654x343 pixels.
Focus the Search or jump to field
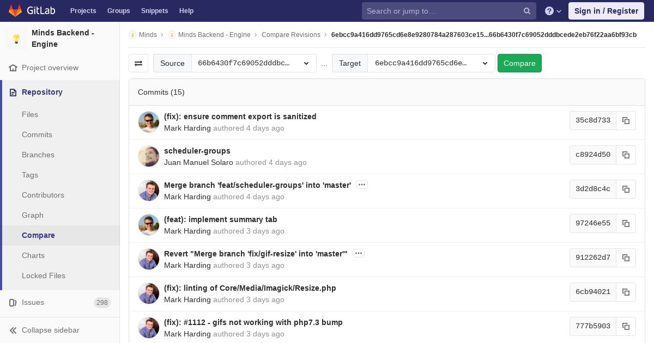coord(441,11)
